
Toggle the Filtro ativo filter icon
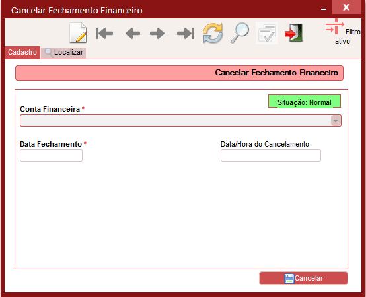click(335, 26)
